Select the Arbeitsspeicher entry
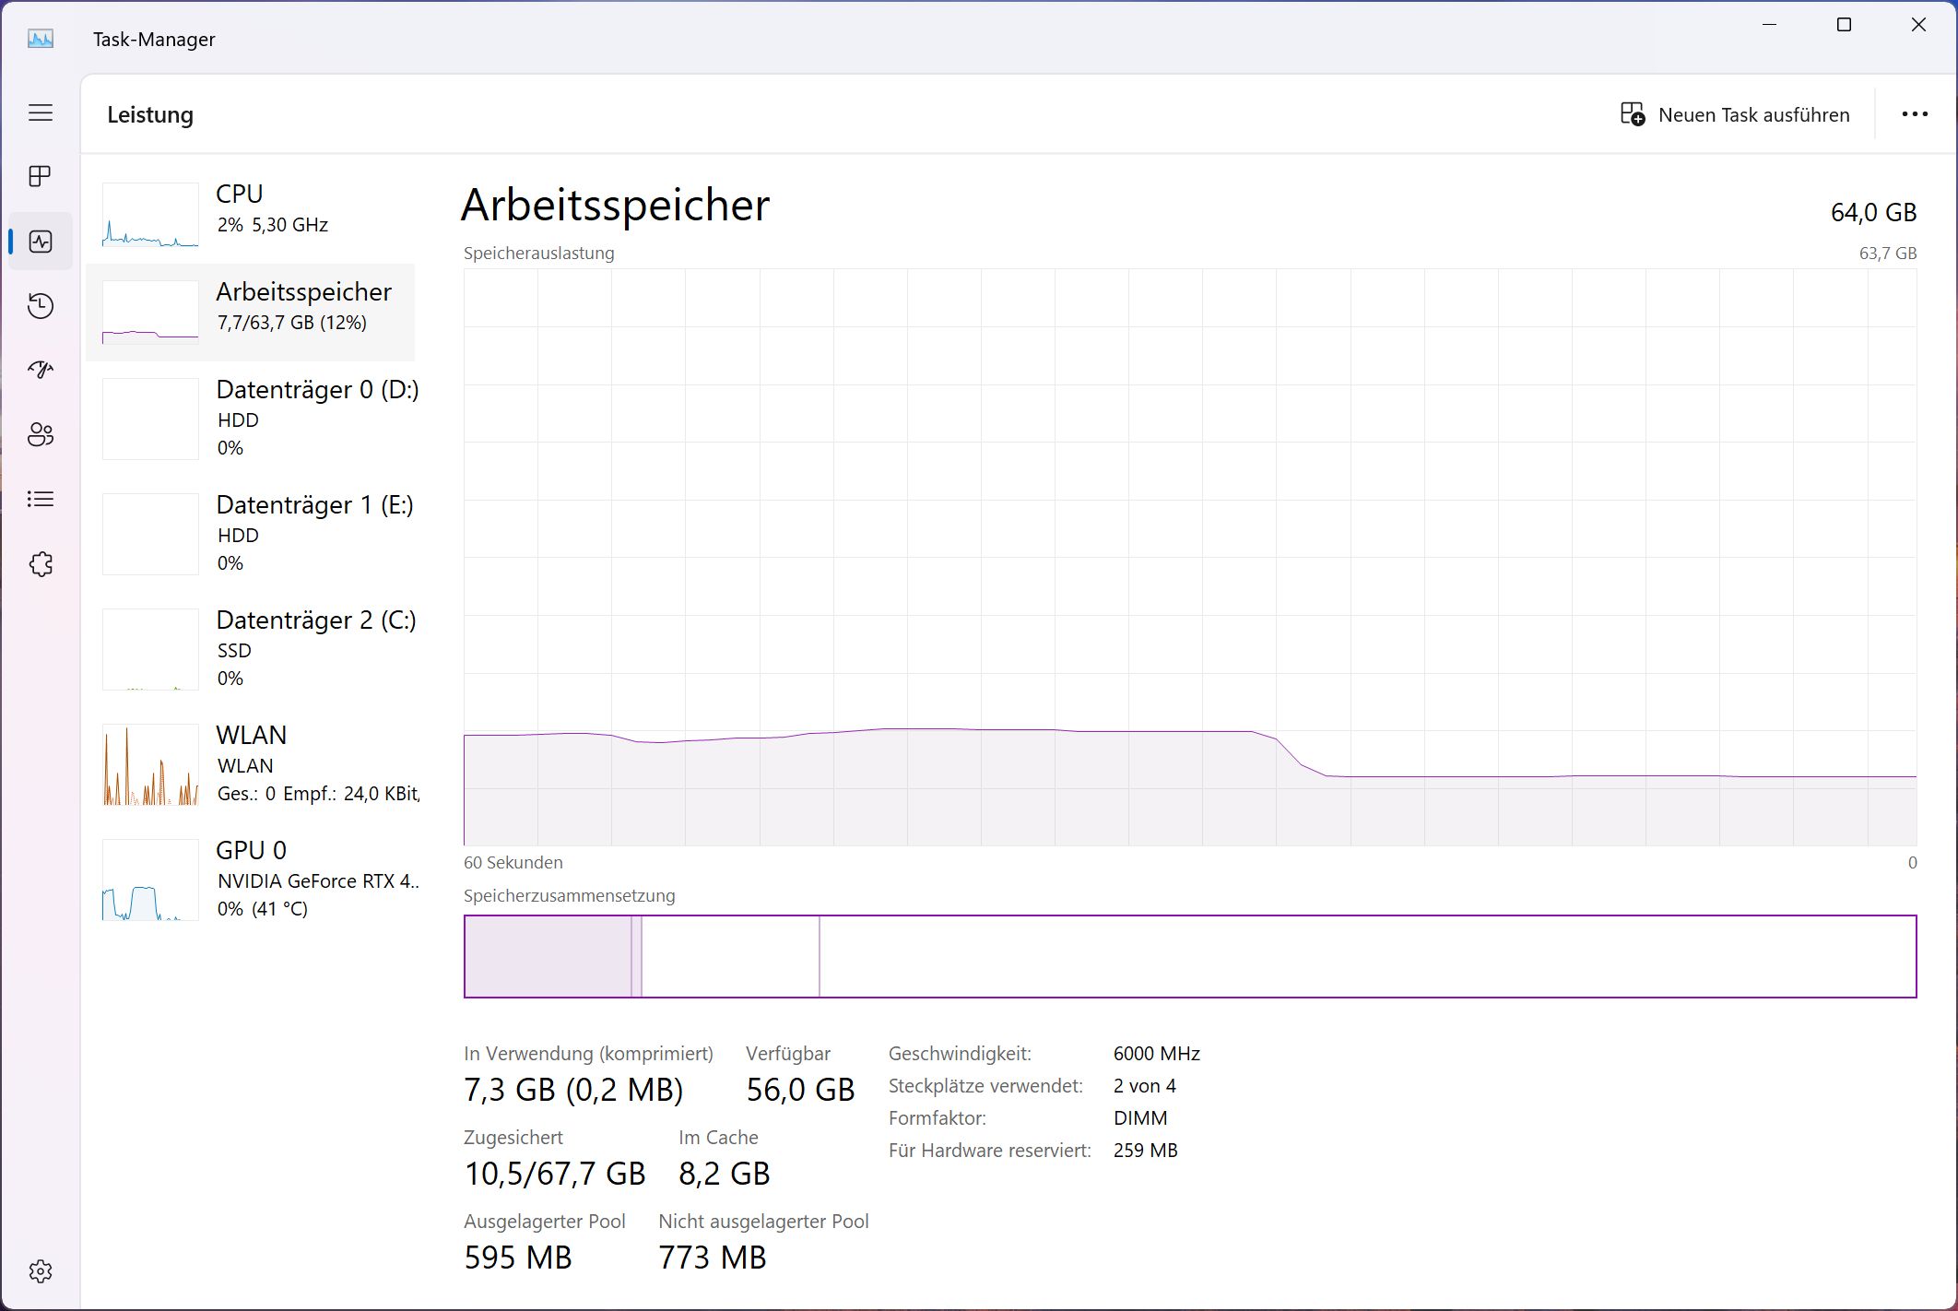The image size is (1958, 1311). pyautogui.click(x=251, y=312)
